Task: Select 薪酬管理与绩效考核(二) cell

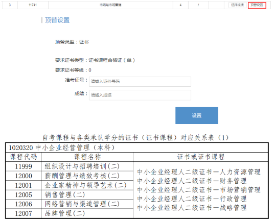Action: tap(87, 176)
